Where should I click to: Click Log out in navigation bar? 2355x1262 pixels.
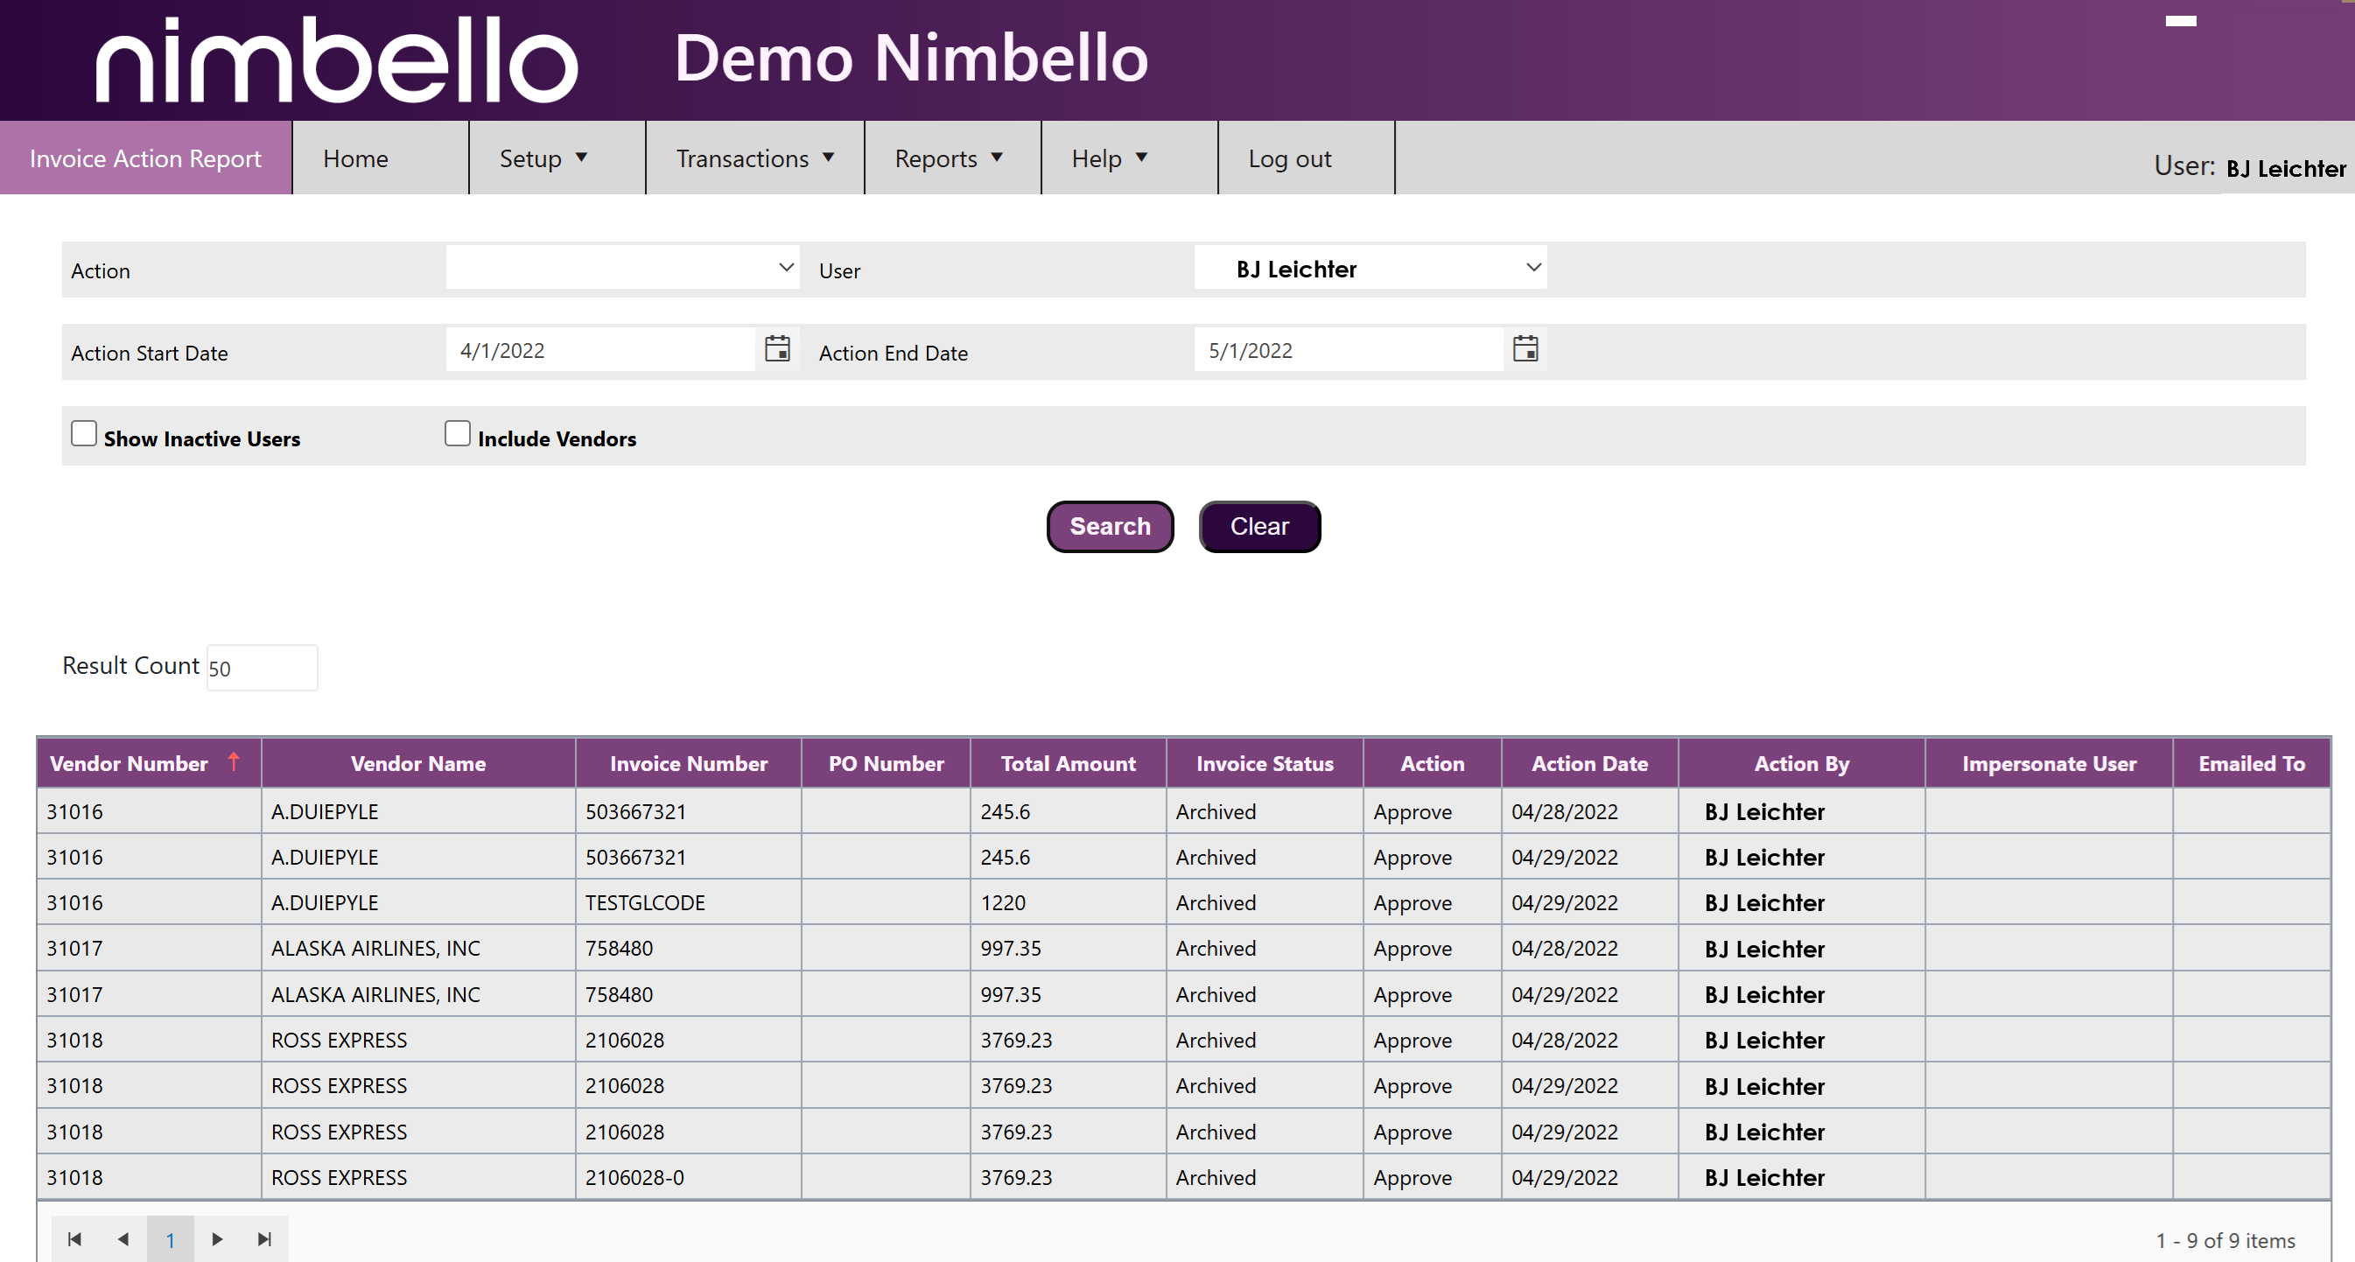[x=1289, y=158]
